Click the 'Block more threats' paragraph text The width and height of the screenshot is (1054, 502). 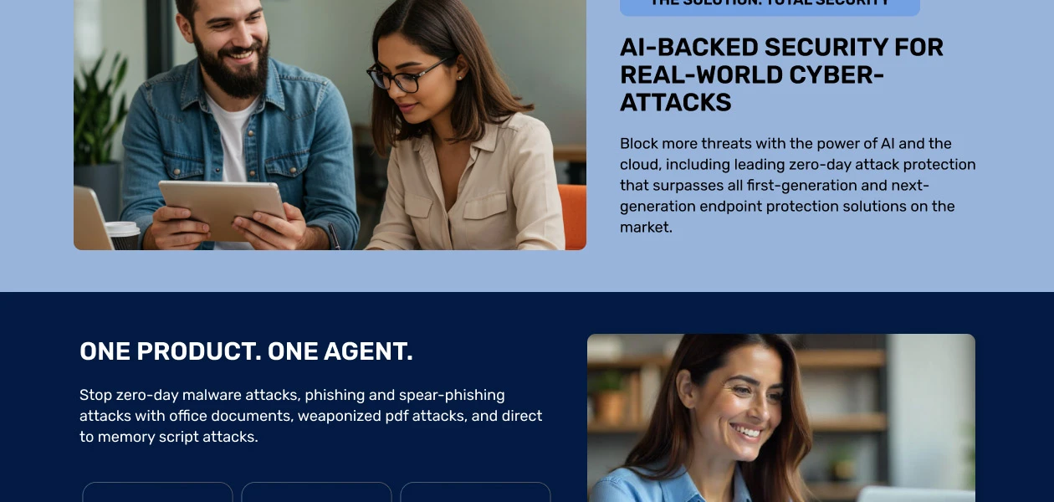798,185
